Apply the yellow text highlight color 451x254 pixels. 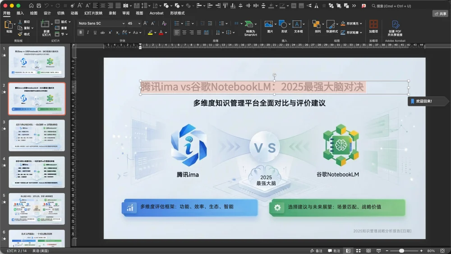(150, 32)
